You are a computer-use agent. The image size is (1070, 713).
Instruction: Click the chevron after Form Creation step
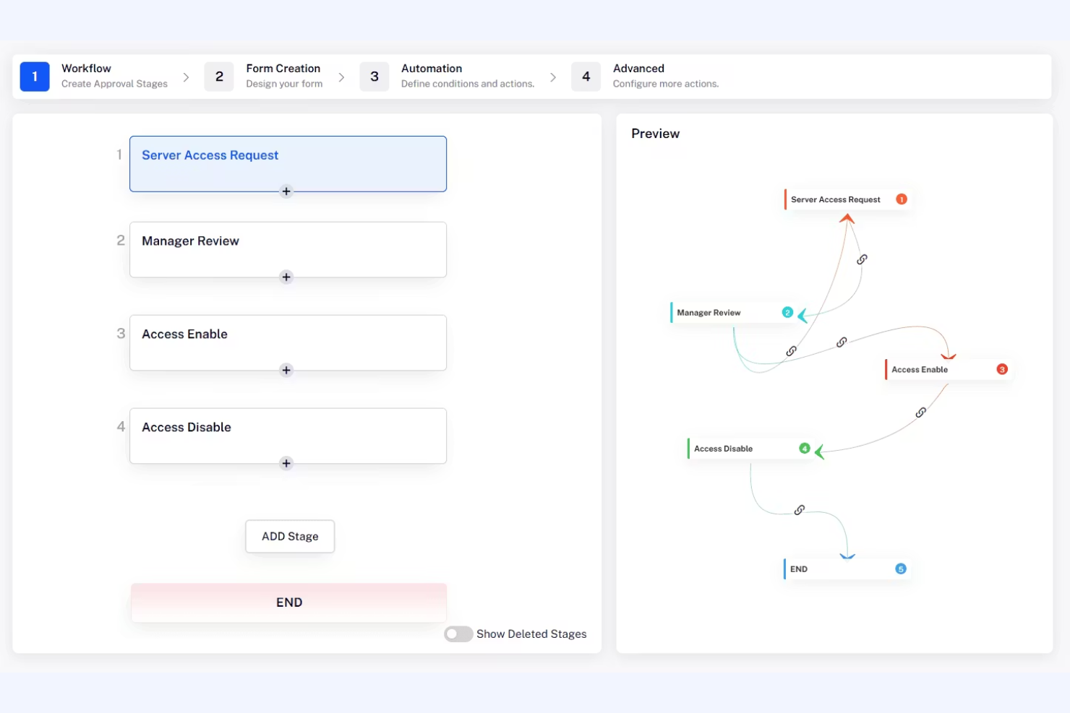pyautogui.click(x=341, y=77)
